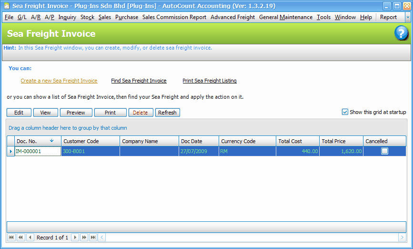Viewport: 413px width, 249px height.
Task: Click the Doc. No. sort arrow indicator
Action: (51, 141)
